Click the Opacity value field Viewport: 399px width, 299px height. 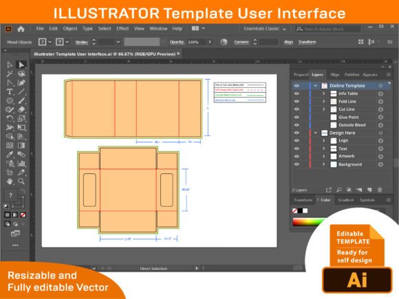point(196,42)
